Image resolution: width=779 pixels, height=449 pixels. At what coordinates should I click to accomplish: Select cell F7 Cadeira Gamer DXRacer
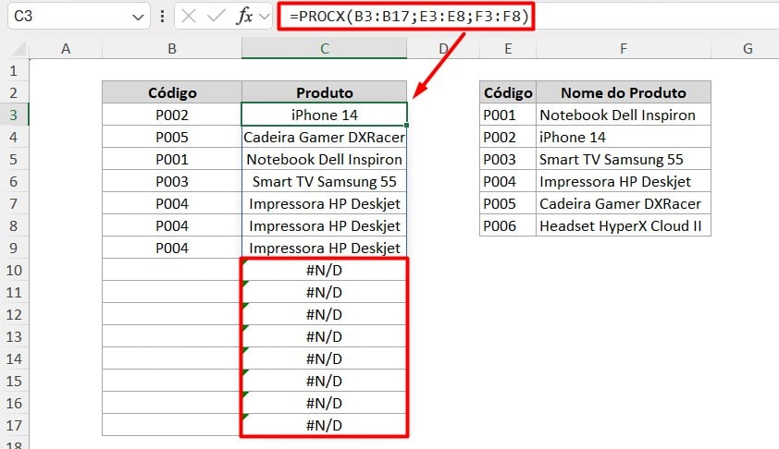624,203
